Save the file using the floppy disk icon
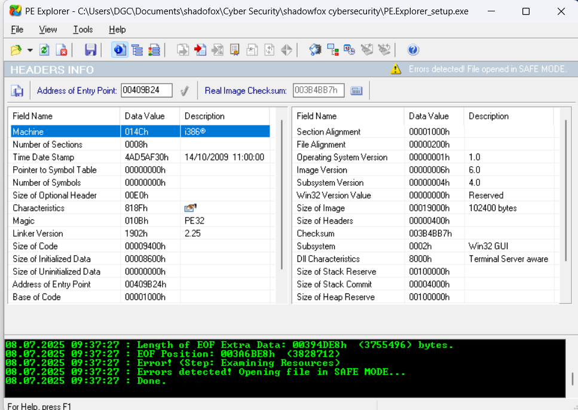 click(x=90, y=50)
